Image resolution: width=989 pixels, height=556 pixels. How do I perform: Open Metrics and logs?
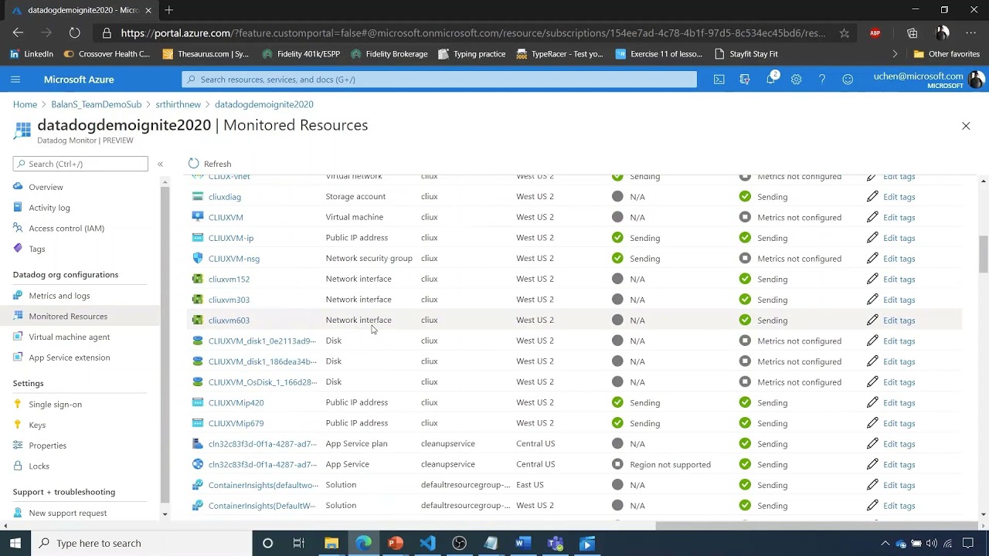pyautogui.click(x=59, y=296)
